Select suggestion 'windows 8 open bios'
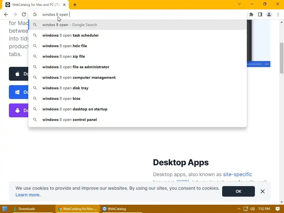This screenshot has width=284, height=213. click(138, 98)
